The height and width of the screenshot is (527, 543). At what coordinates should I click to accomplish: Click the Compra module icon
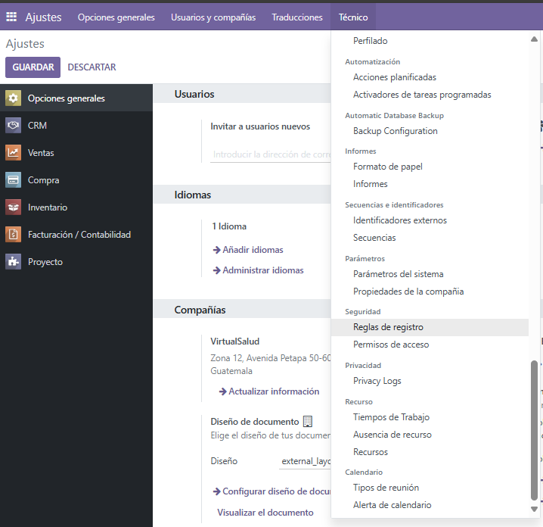[x=13, y=180]
